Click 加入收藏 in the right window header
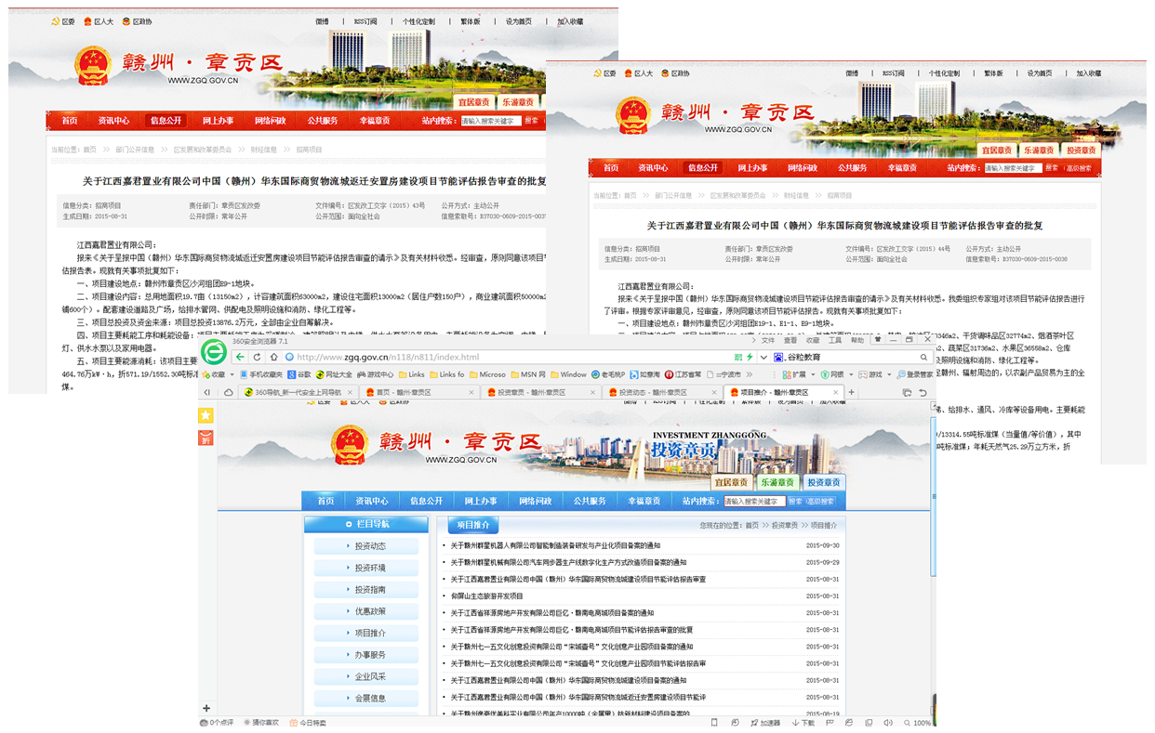The height and width of the screenshot is (733, 1155). [1089, 73]
